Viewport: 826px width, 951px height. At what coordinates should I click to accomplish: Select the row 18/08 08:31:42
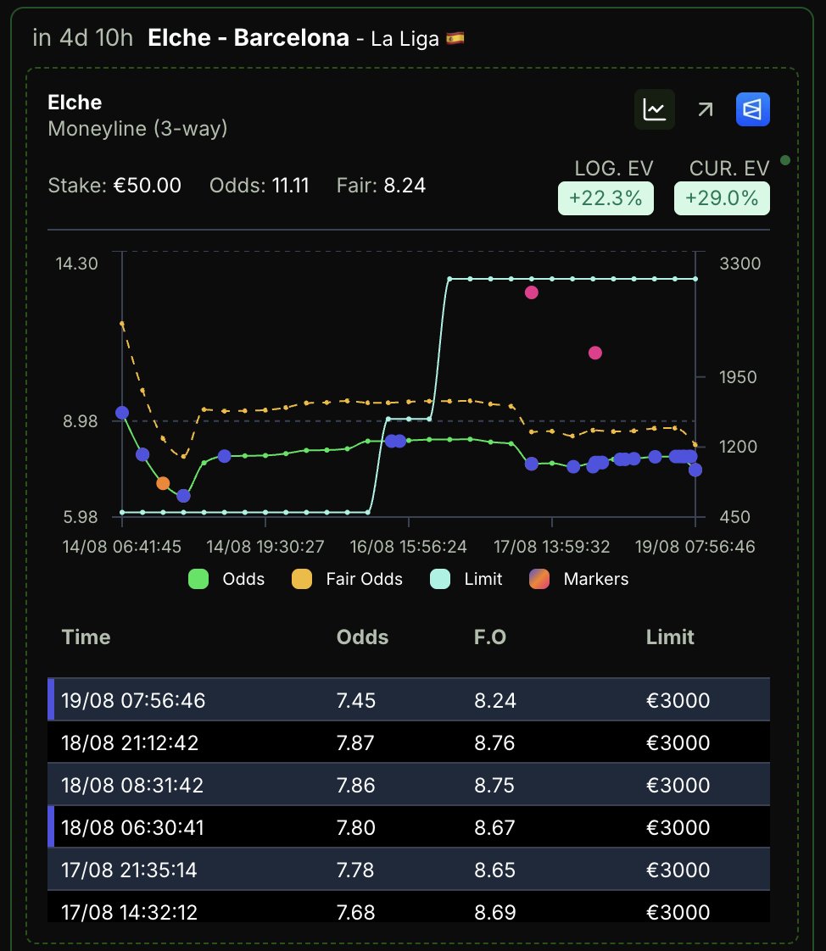click(x=409, y=784)
